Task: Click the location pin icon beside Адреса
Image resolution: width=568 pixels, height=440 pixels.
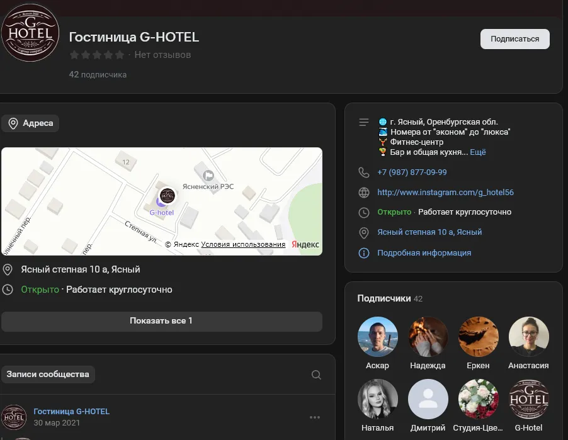Action: tap(13, 123)
